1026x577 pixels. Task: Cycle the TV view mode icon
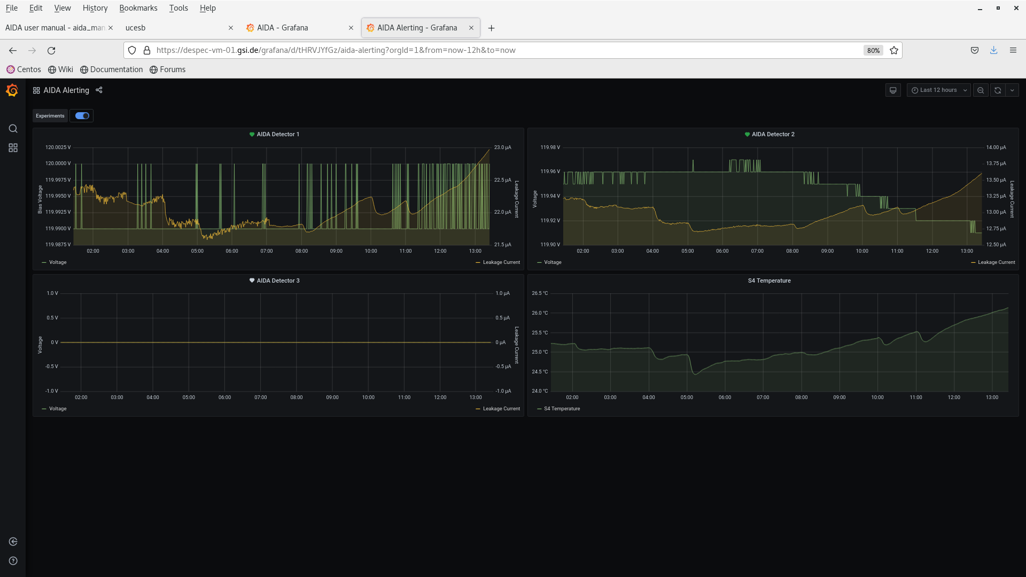point(893,90)
